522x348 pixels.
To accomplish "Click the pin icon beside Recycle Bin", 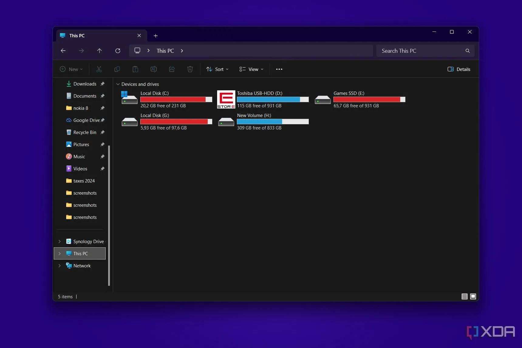I will click(x=103, y=132).
